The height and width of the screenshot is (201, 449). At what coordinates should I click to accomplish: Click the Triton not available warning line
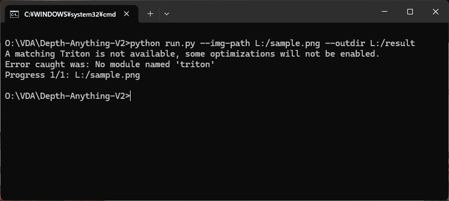[x=192, y=54]
